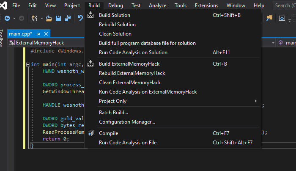Image resolution: width=296 pixels, height=171 pixels.
Task: Click the Live Share home icon
Action: [282, 18]
